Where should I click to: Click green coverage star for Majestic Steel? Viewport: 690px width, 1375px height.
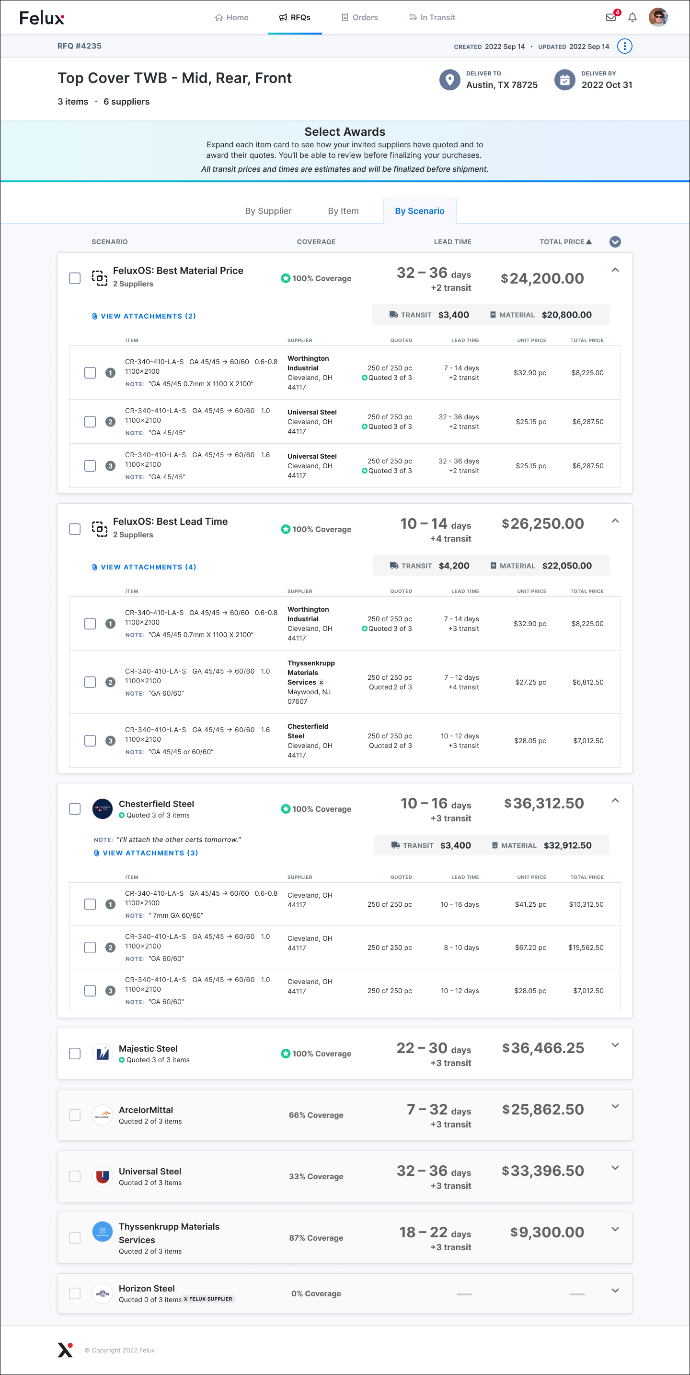(x=285, y=1054)
